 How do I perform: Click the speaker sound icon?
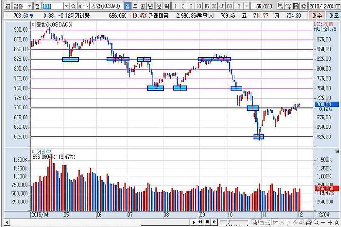click(x=81, y=6)
